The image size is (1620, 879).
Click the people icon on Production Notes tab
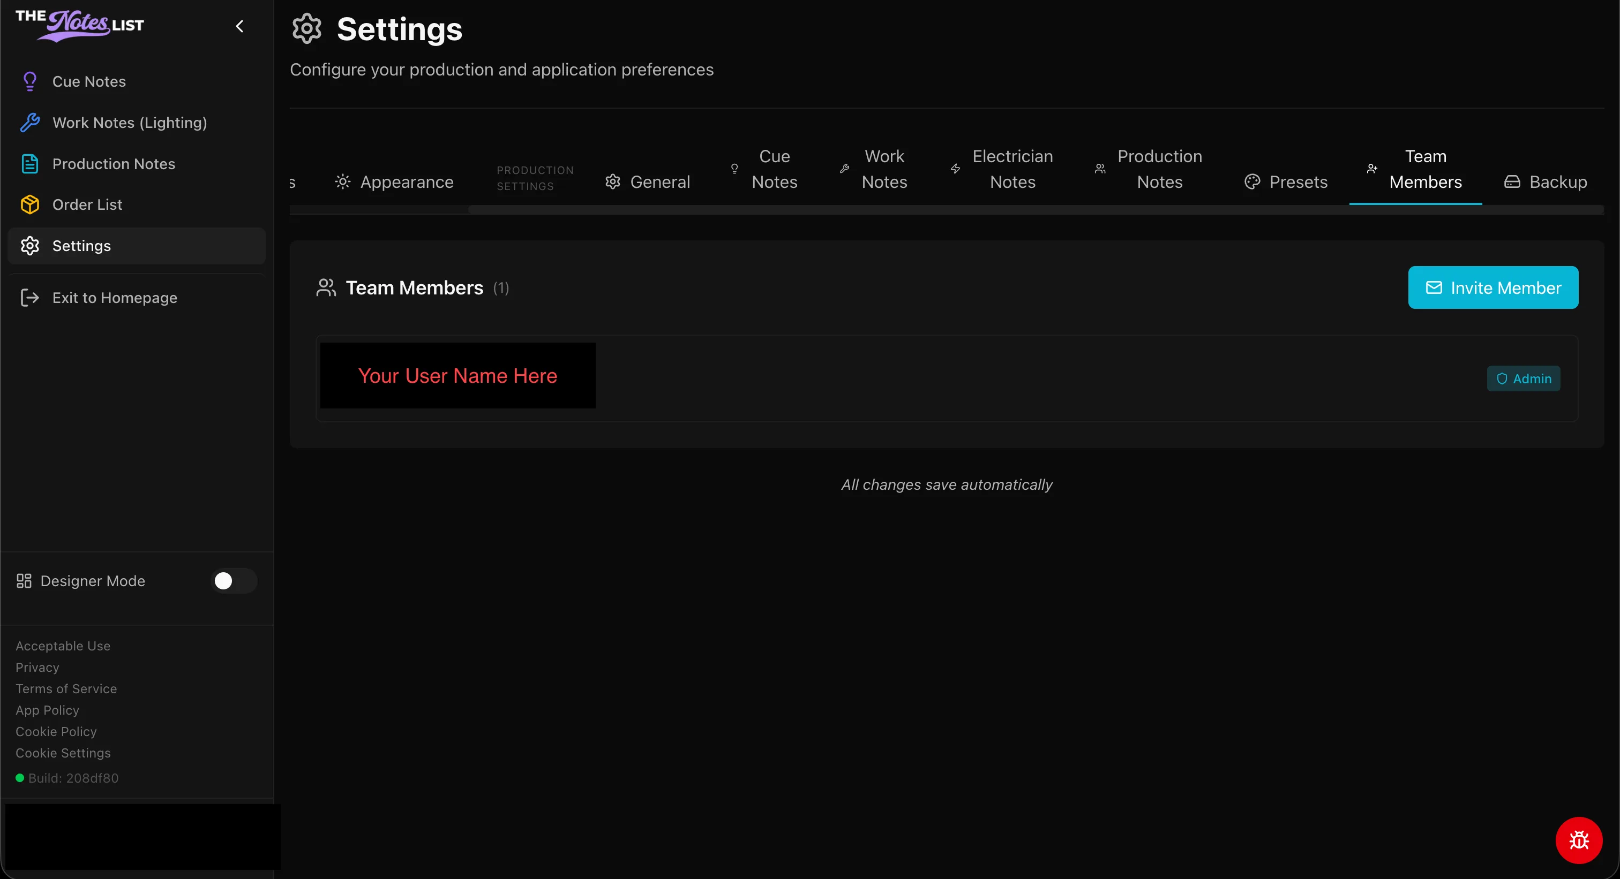pos(1100,169)
